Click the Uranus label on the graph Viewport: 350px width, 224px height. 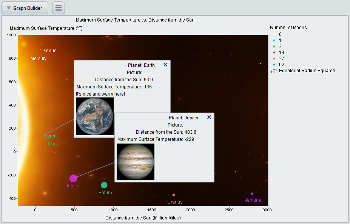tap(175, 202)
